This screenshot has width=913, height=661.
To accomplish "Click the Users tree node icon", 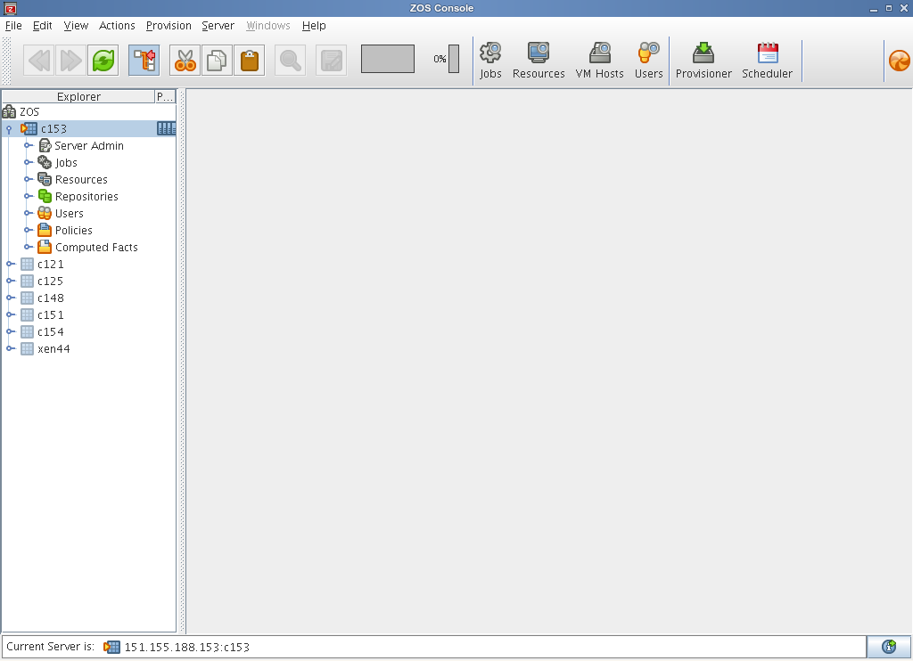I will (x=45, y=213).
